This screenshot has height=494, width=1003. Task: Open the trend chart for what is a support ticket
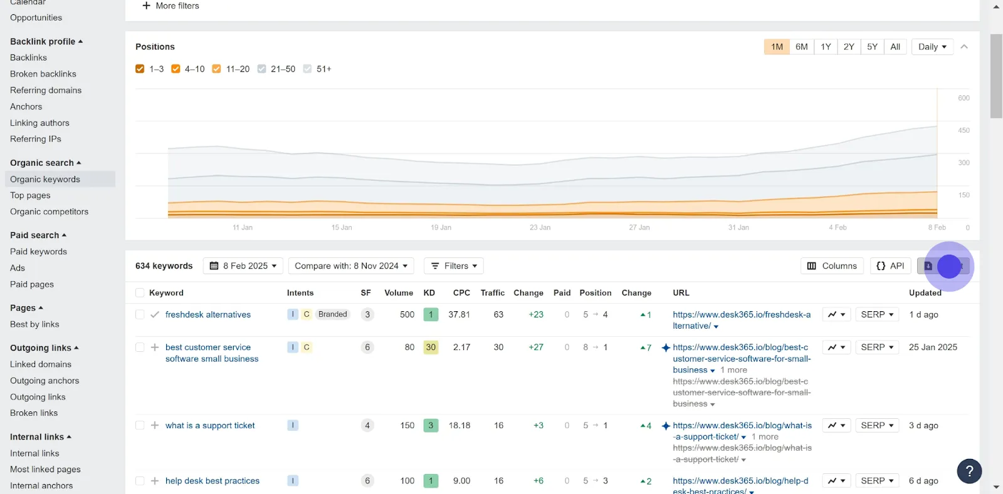click(836, 425)
